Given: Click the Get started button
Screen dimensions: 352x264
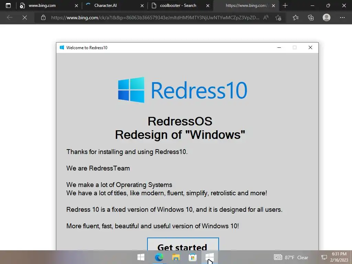Looking at the screenshot, I should pos(183,244).
